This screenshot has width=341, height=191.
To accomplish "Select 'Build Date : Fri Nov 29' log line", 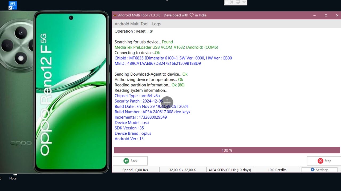I will [151, 106].
